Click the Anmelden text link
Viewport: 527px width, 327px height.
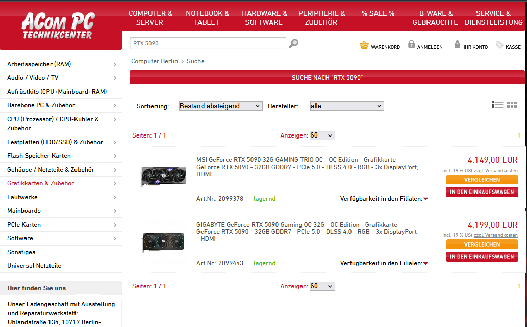click(430, 47)
